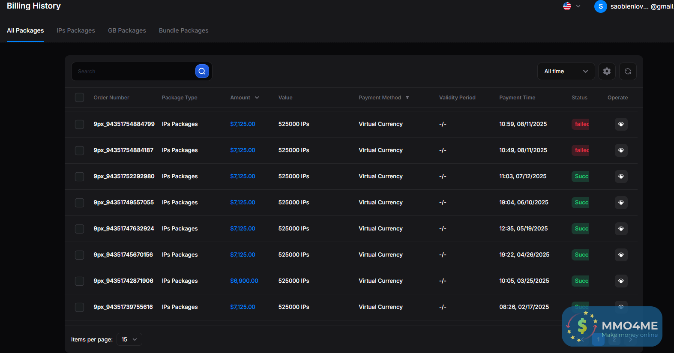Image resolution: width=674 pixels, height=353 pixels.
Task: View details of the $6,900.00 order
Action: coord(621,281)
